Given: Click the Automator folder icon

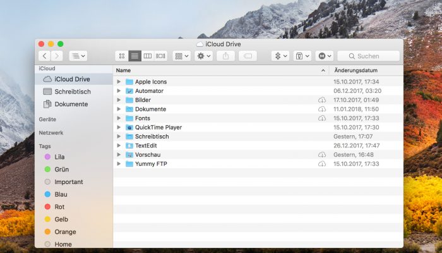Looking at the screenshot, I should (129, 90).
